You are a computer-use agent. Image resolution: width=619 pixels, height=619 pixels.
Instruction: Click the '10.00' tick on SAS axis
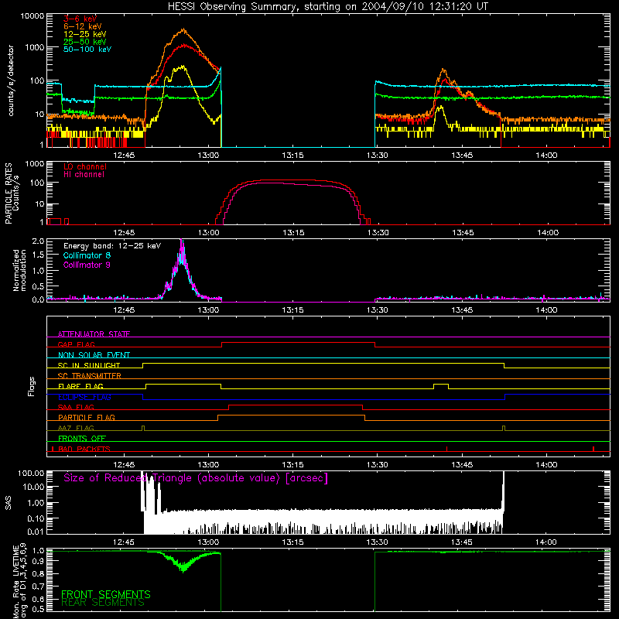point(33,487)
